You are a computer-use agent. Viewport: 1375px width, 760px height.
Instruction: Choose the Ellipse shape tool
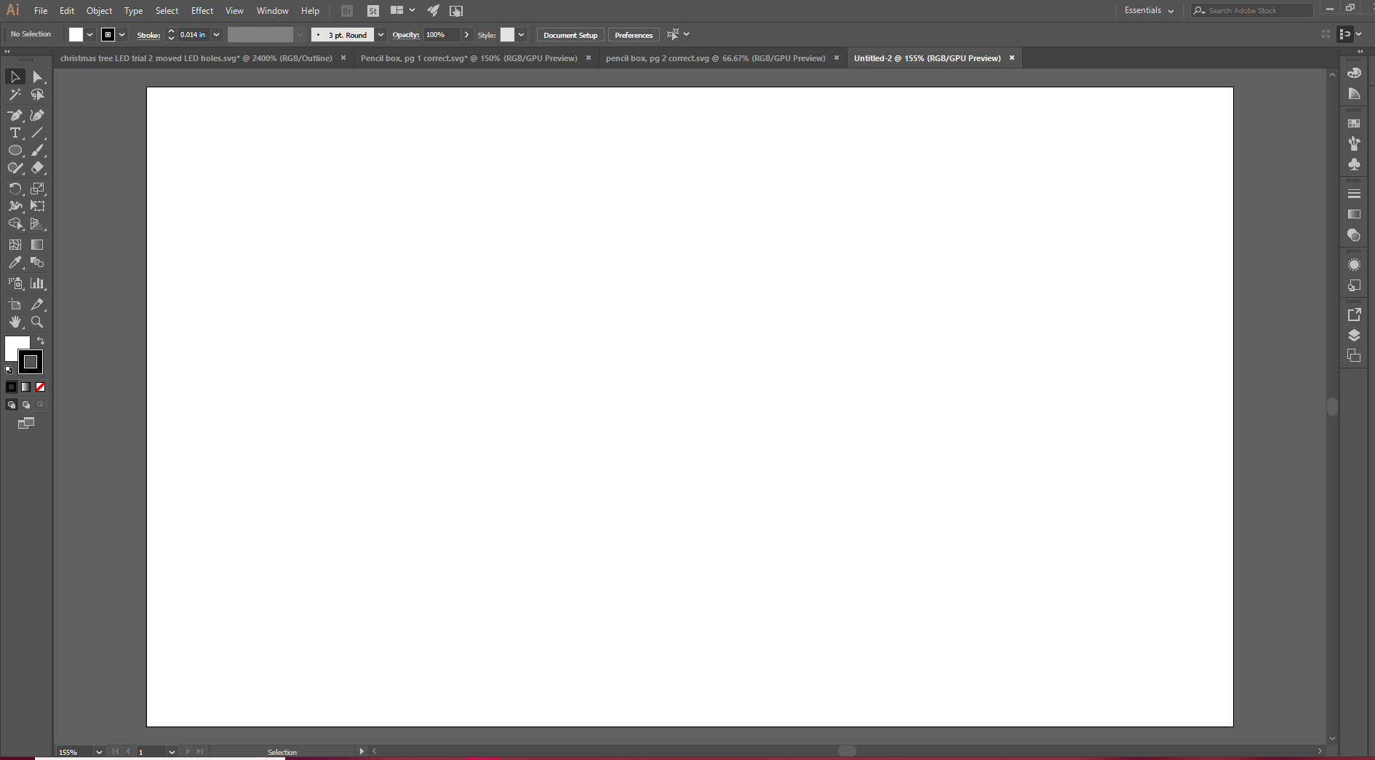[x=15, y=150]
